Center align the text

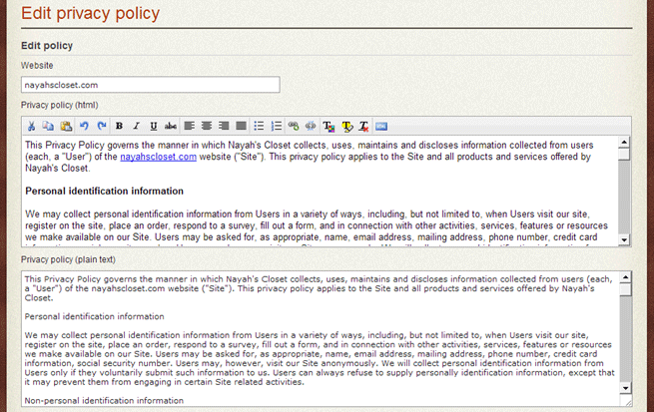point(207,126)
